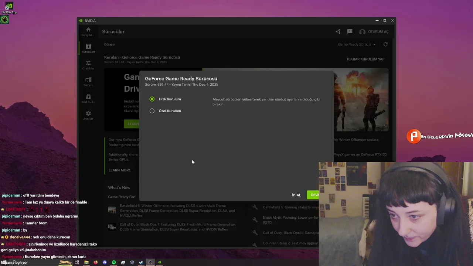This screenshot has height=266, width=473.
Task: Select the Hızlı Kurulum radio option
Action: [152, 99]
